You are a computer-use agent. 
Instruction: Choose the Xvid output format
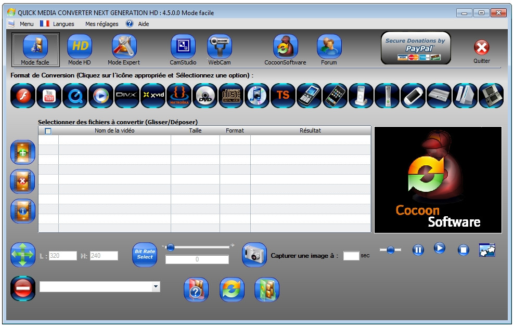152,96
